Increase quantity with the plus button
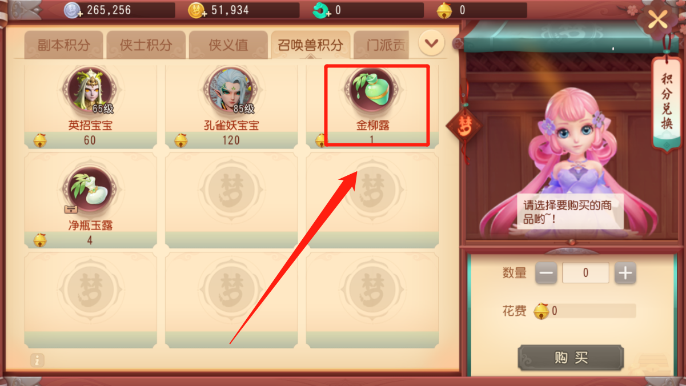686x386 pixels. coord(625,274)
